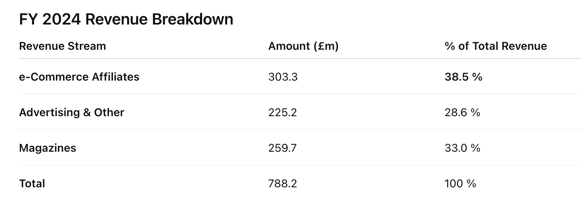Click the word Advertising in second row

pyautogui.click(x=50, y=113)
